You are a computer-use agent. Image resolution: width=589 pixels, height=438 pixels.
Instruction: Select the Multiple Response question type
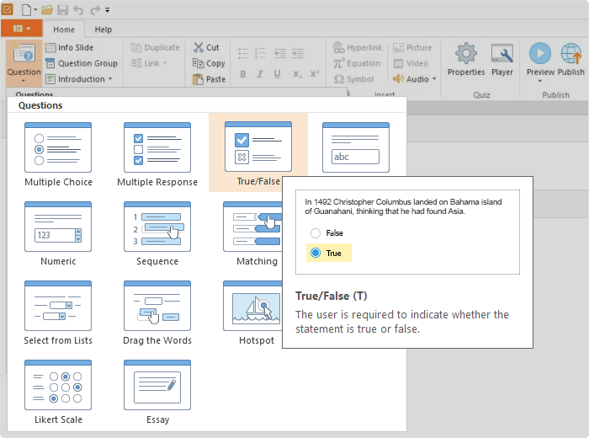coord(157,154)
